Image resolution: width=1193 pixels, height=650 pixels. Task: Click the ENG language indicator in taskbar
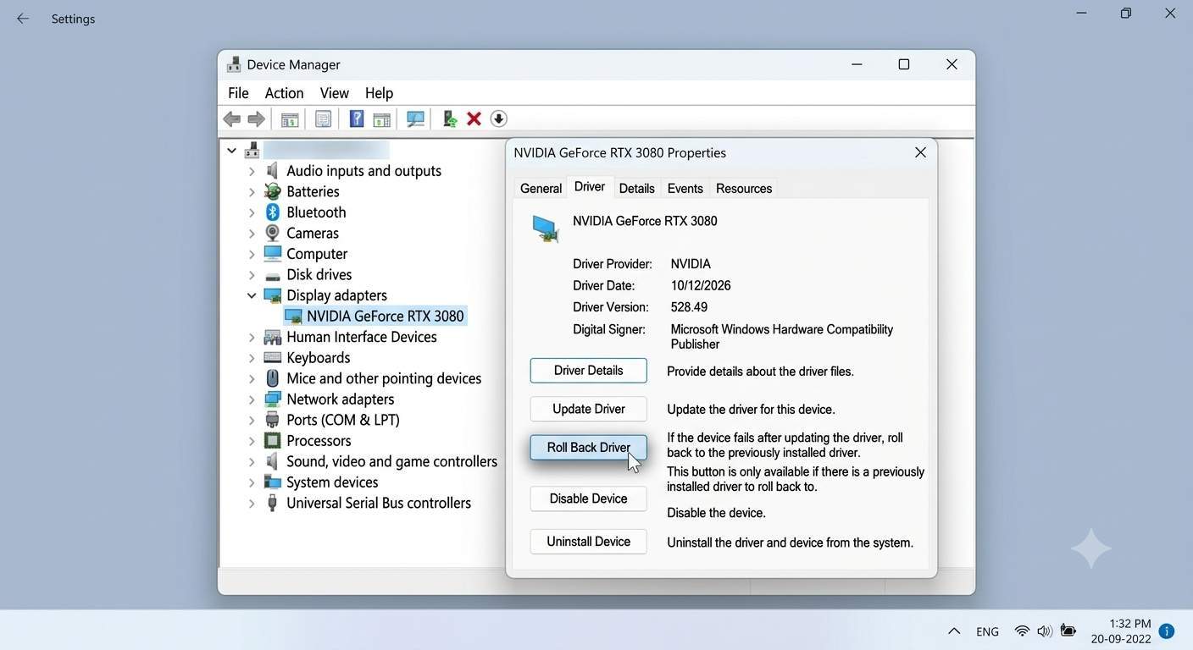987,631
